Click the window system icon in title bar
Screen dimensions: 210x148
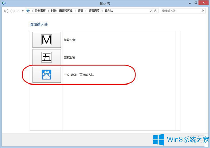4,4
